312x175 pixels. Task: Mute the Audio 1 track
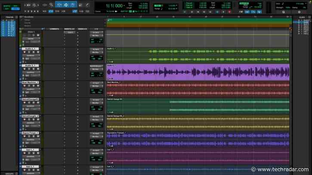tap(38, 52)
